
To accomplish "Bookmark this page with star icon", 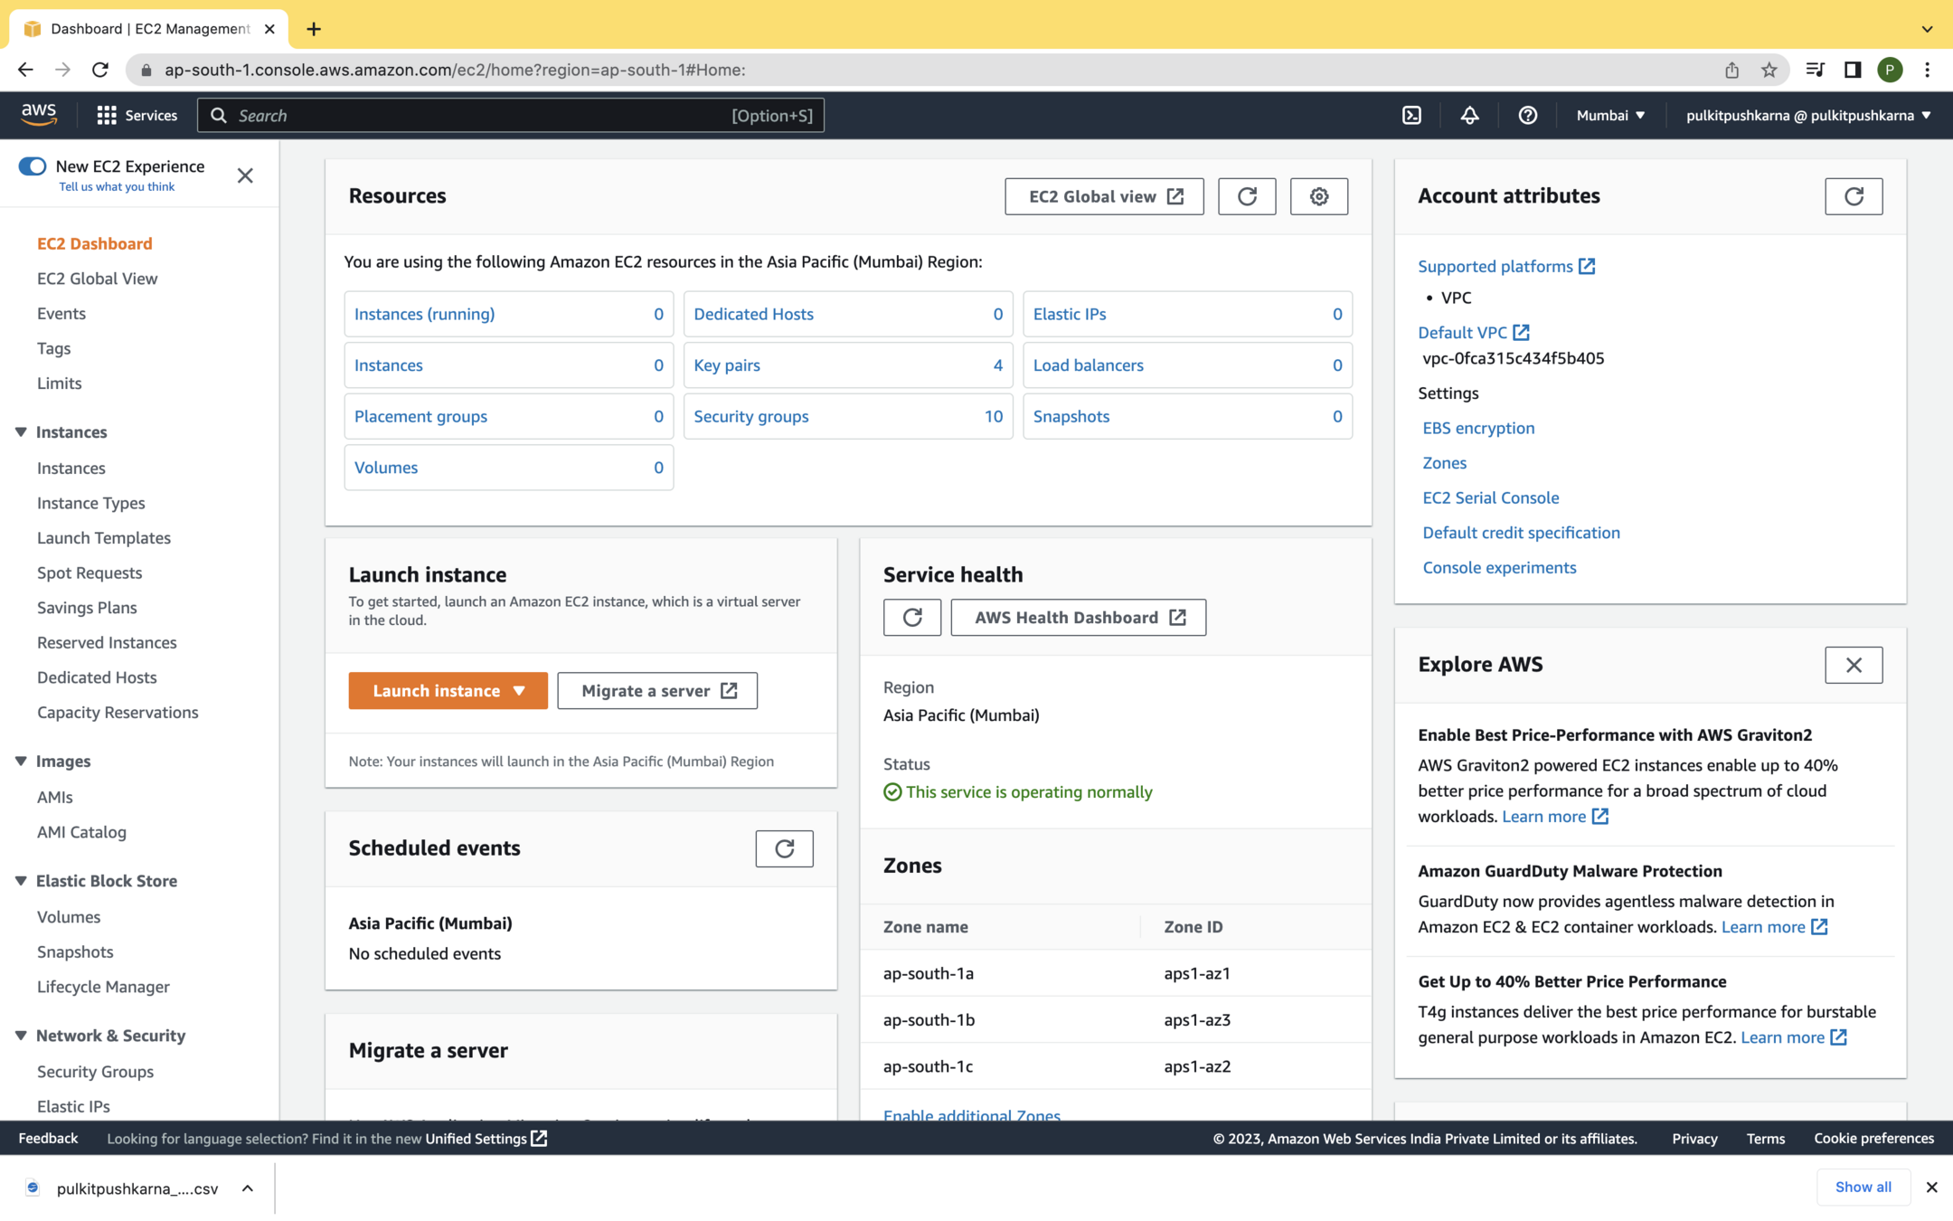I will pyautogui.click(x=1769, y=70).
